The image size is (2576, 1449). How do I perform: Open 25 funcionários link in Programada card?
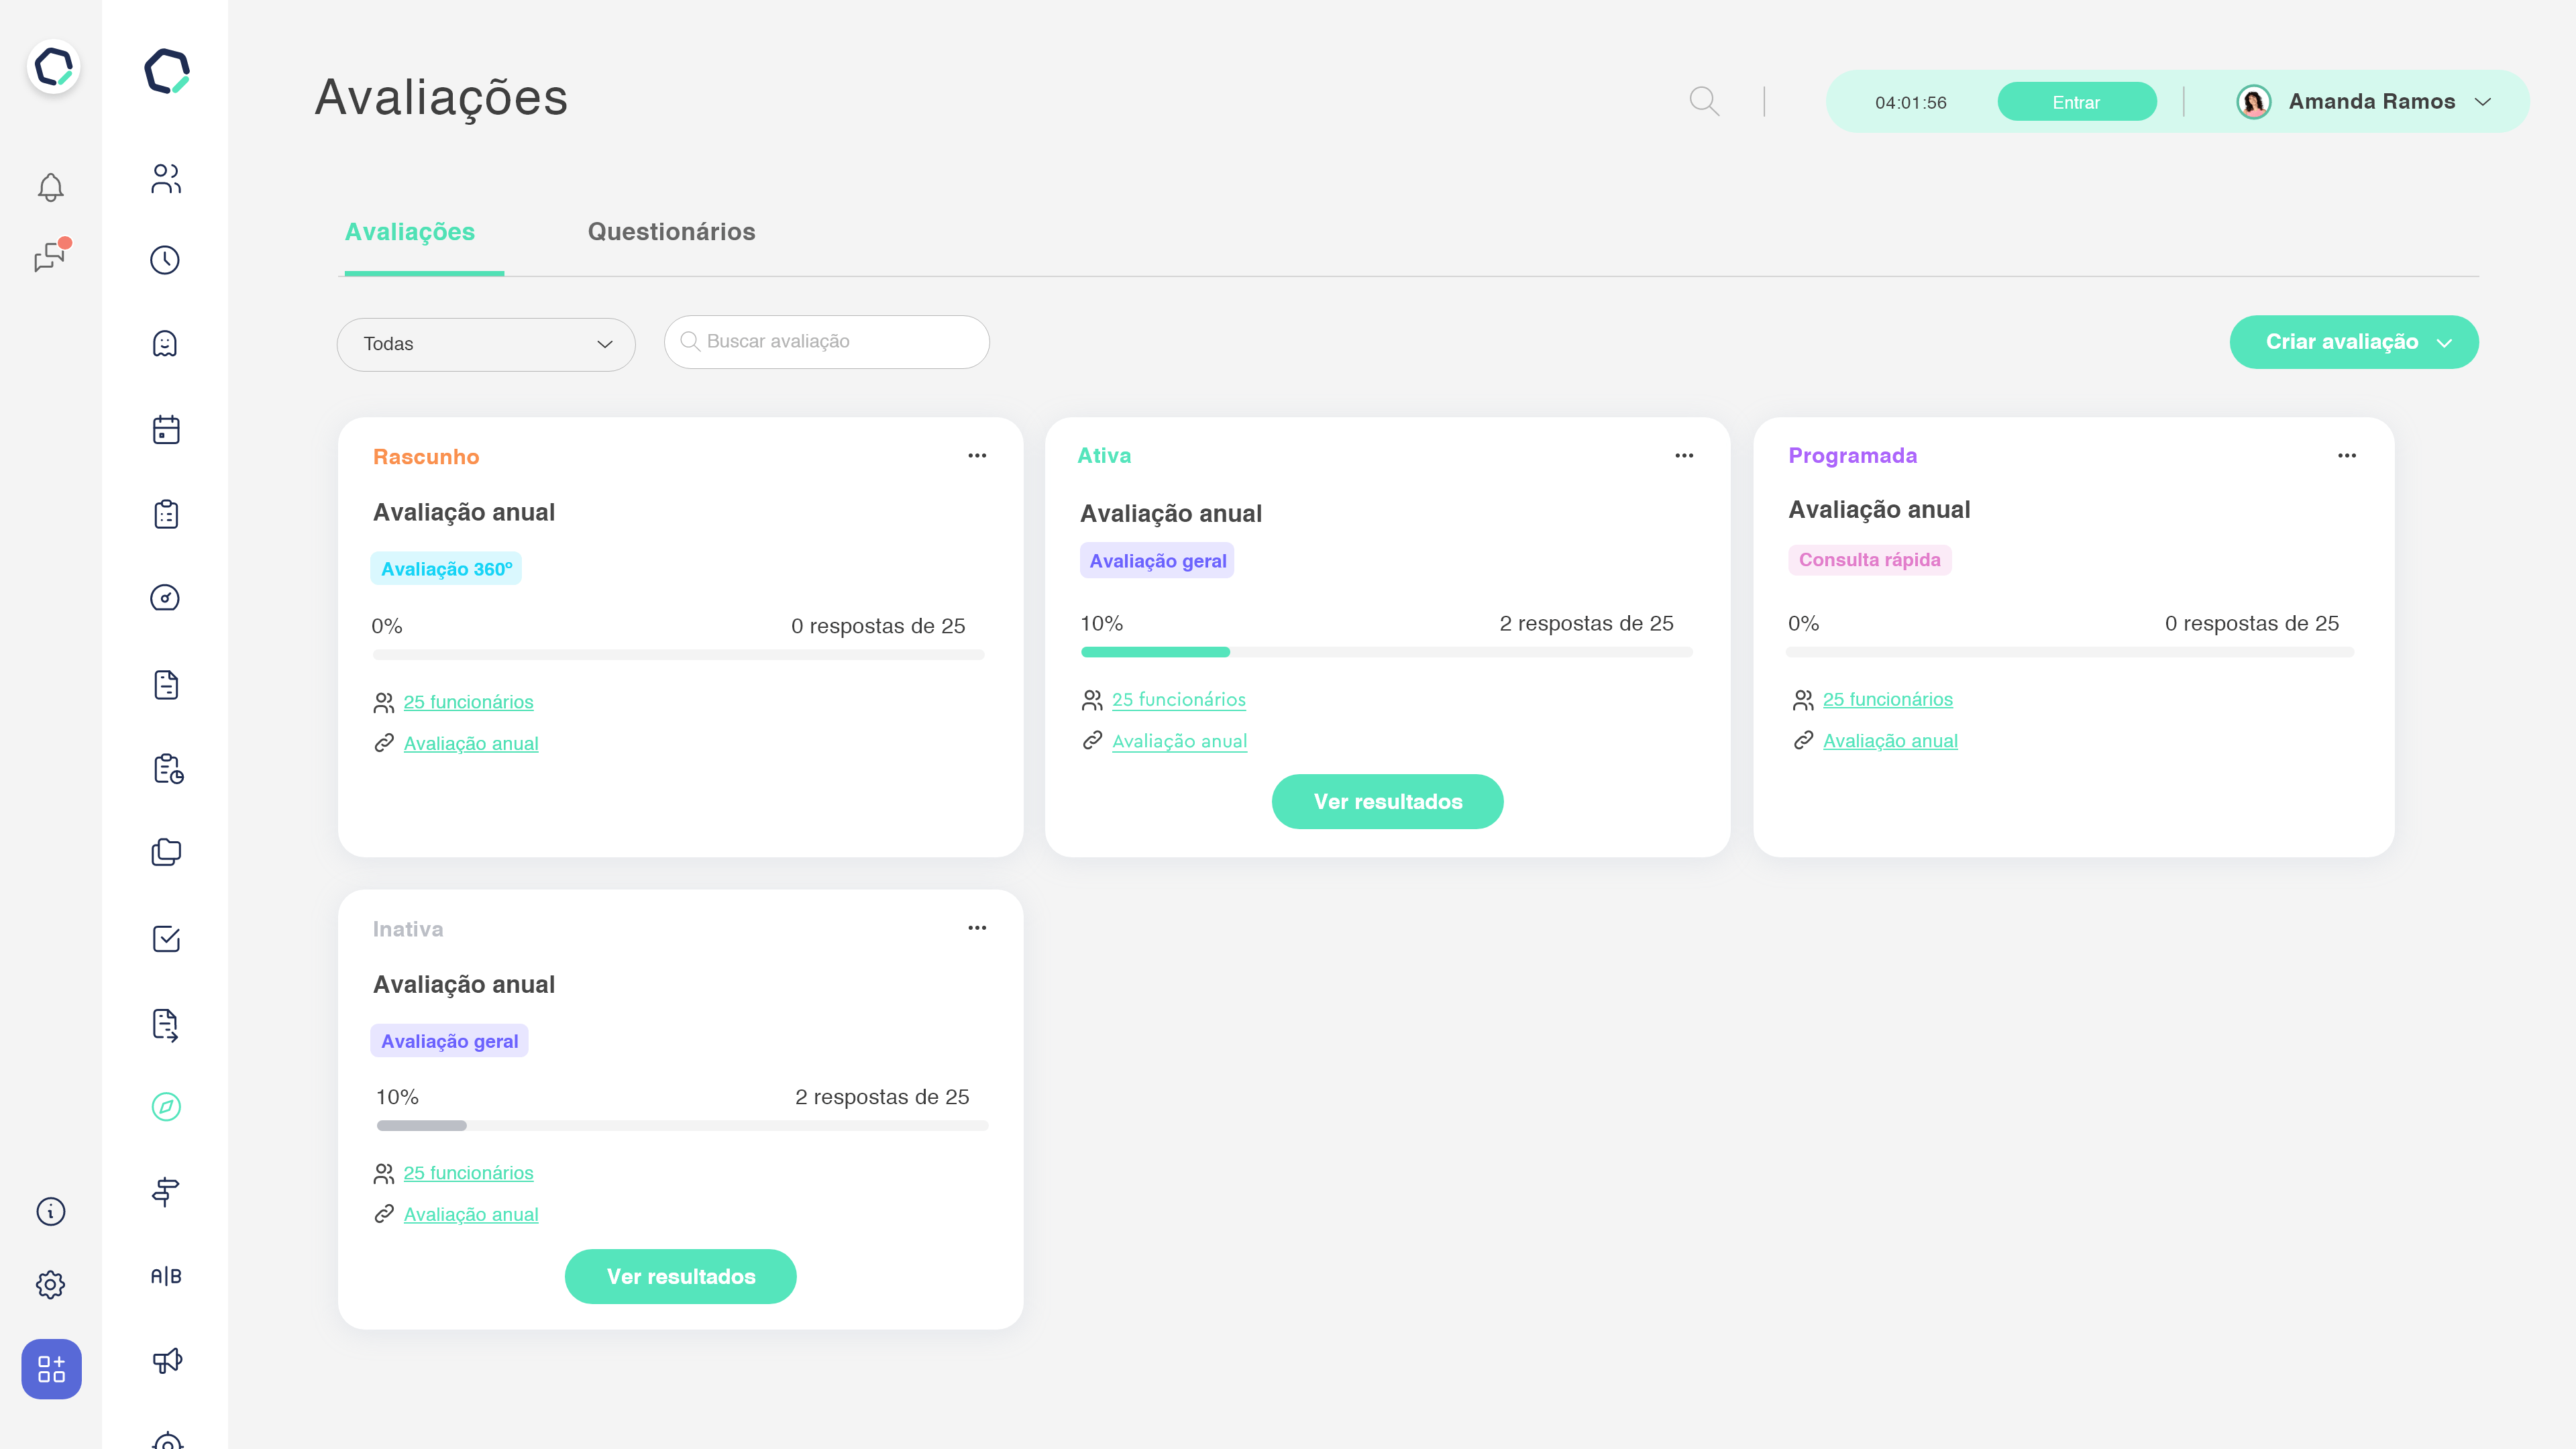[1887, 700]
